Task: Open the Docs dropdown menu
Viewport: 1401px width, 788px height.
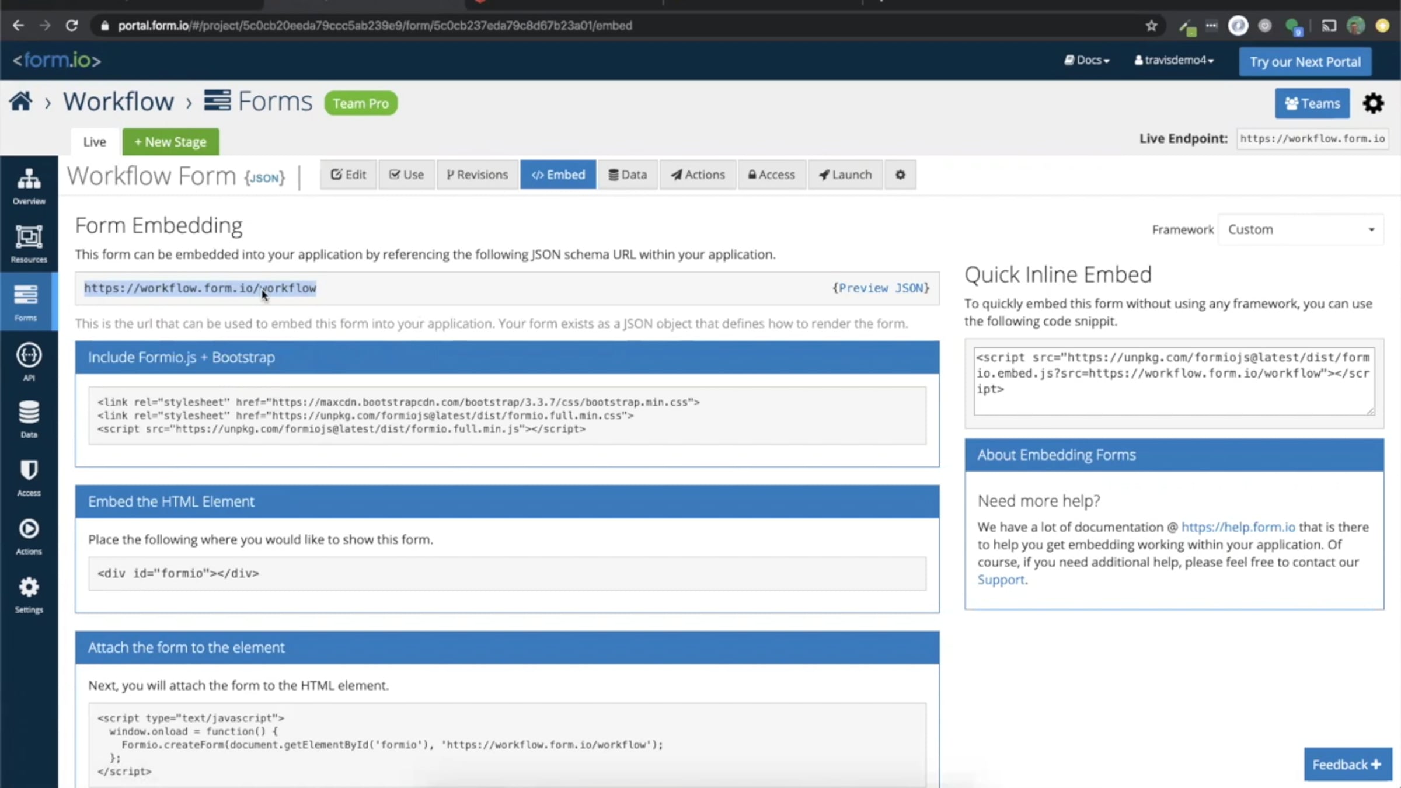Action: point(1086,60)
